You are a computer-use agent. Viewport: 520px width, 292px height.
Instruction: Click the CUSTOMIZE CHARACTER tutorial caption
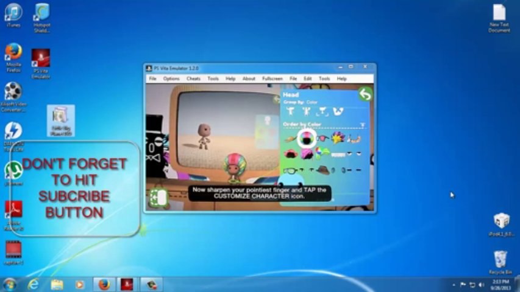[260, 193]
